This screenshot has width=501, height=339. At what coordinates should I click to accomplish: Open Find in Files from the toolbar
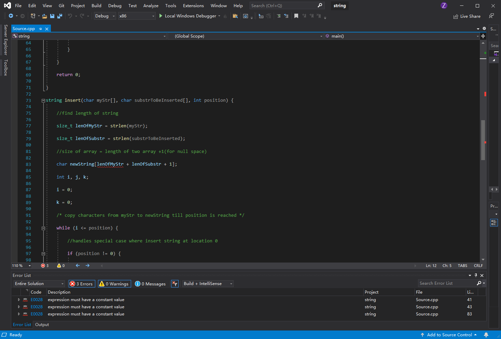click(x=235, y=16)
